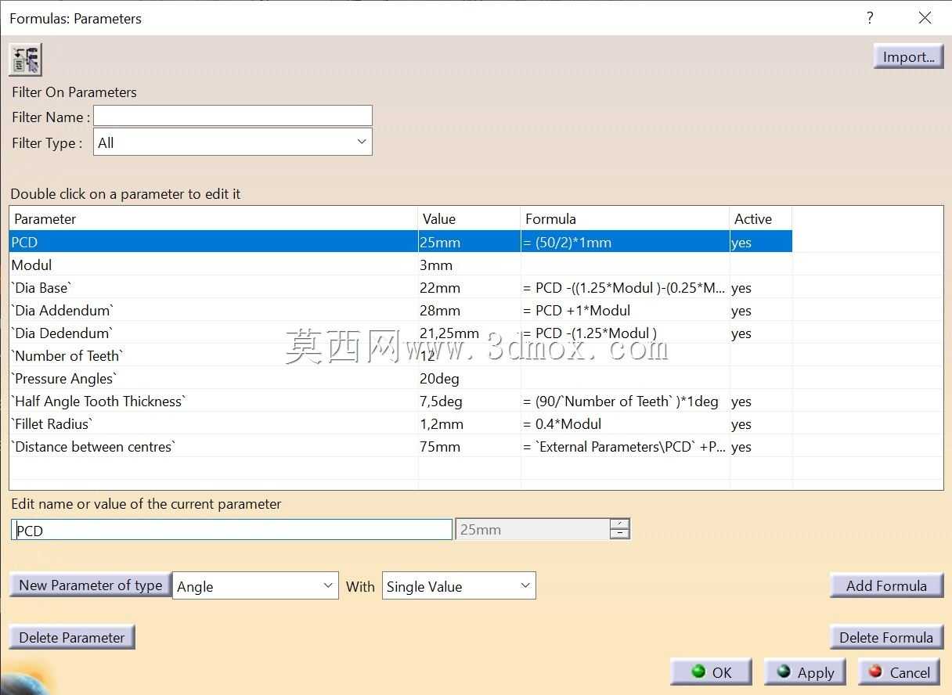The width and height of the screenshot is (952, 695).
Task: Open the help question mark in title bar
Action: [870, 18]
